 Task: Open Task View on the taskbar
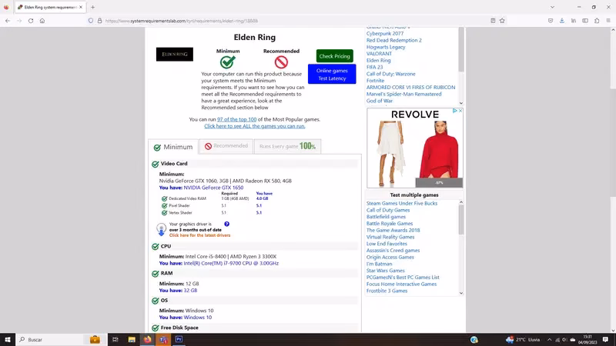tap(115, 339)
